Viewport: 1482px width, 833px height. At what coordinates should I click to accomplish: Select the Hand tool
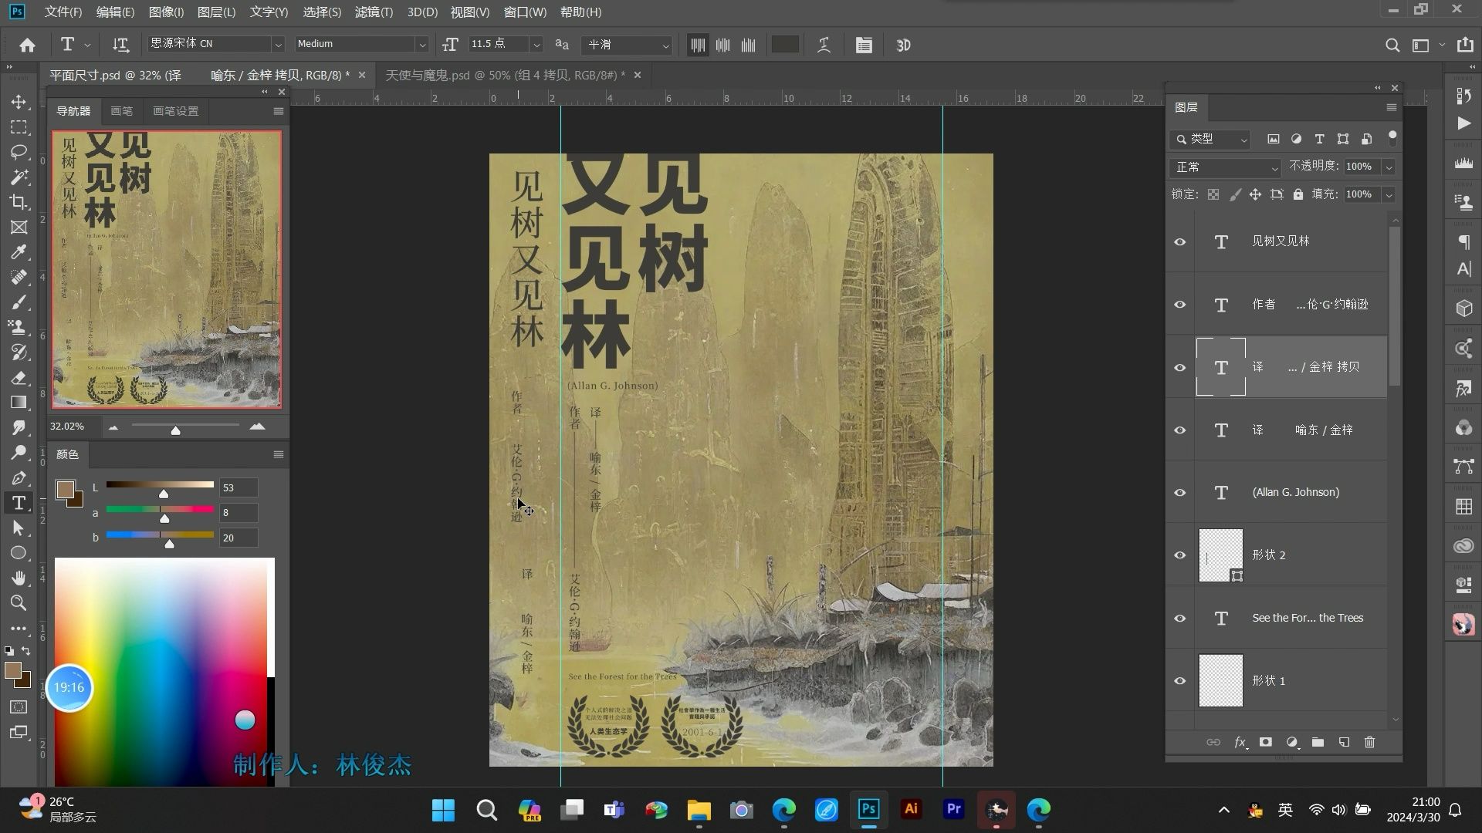pyautogui.click(x=19, y=578)
